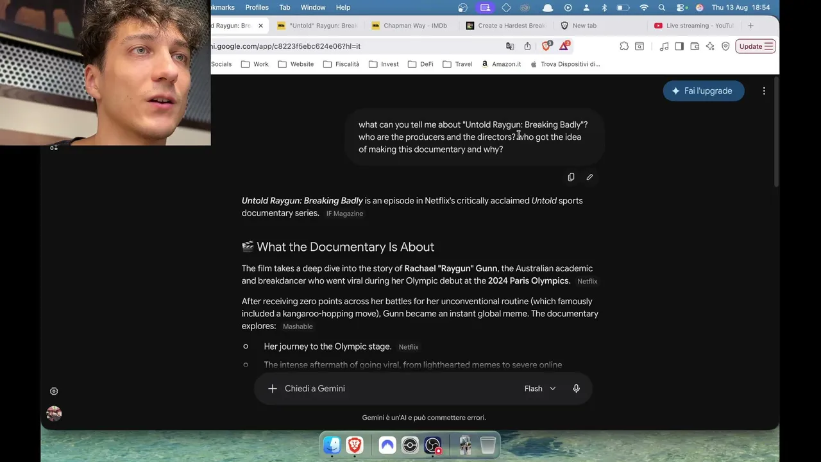Viewport: 821px width, 462px height.
Task: Open Brave Shields lion icon
Action: tap(546, 46)
